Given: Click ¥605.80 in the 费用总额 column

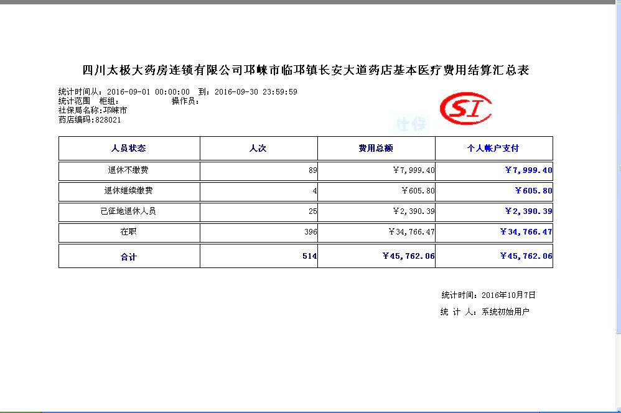Looking at the screenshot, I should 418,191.
